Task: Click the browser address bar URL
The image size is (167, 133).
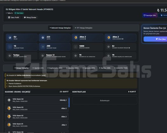Action: (x=33, y=1)
